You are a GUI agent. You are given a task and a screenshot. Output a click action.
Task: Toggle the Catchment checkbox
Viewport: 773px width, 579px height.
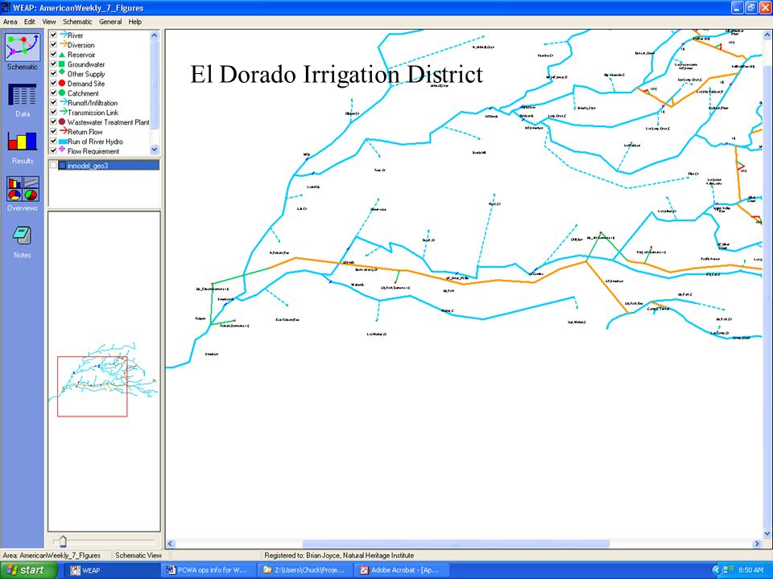point(53,92)
